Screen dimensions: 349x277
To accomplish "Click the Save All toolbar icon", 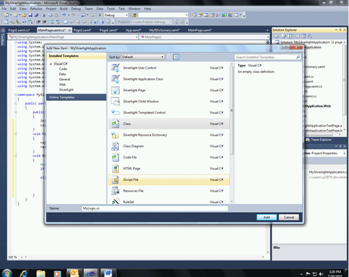I will click(36, 15).
